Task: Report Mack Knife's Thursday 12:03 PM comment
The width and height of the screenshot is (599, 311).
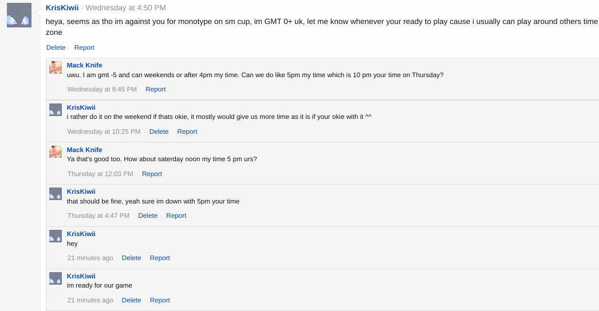Action: pos(152,174)
